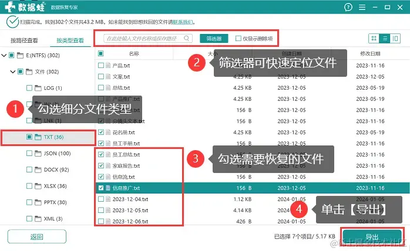
Task: Click file icon of 2023-12-04.txt
Action: coord(108,199)
